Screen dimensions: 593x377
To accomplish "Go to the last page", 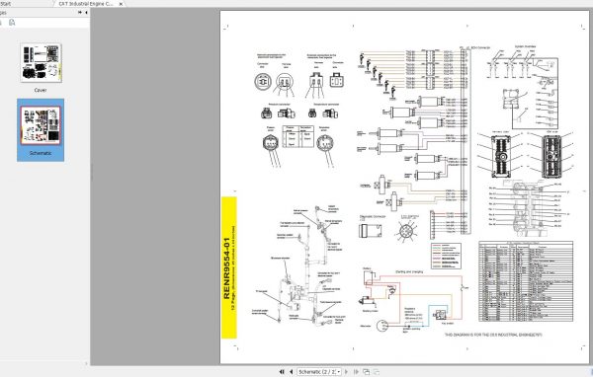I will (x=356, y=372).
